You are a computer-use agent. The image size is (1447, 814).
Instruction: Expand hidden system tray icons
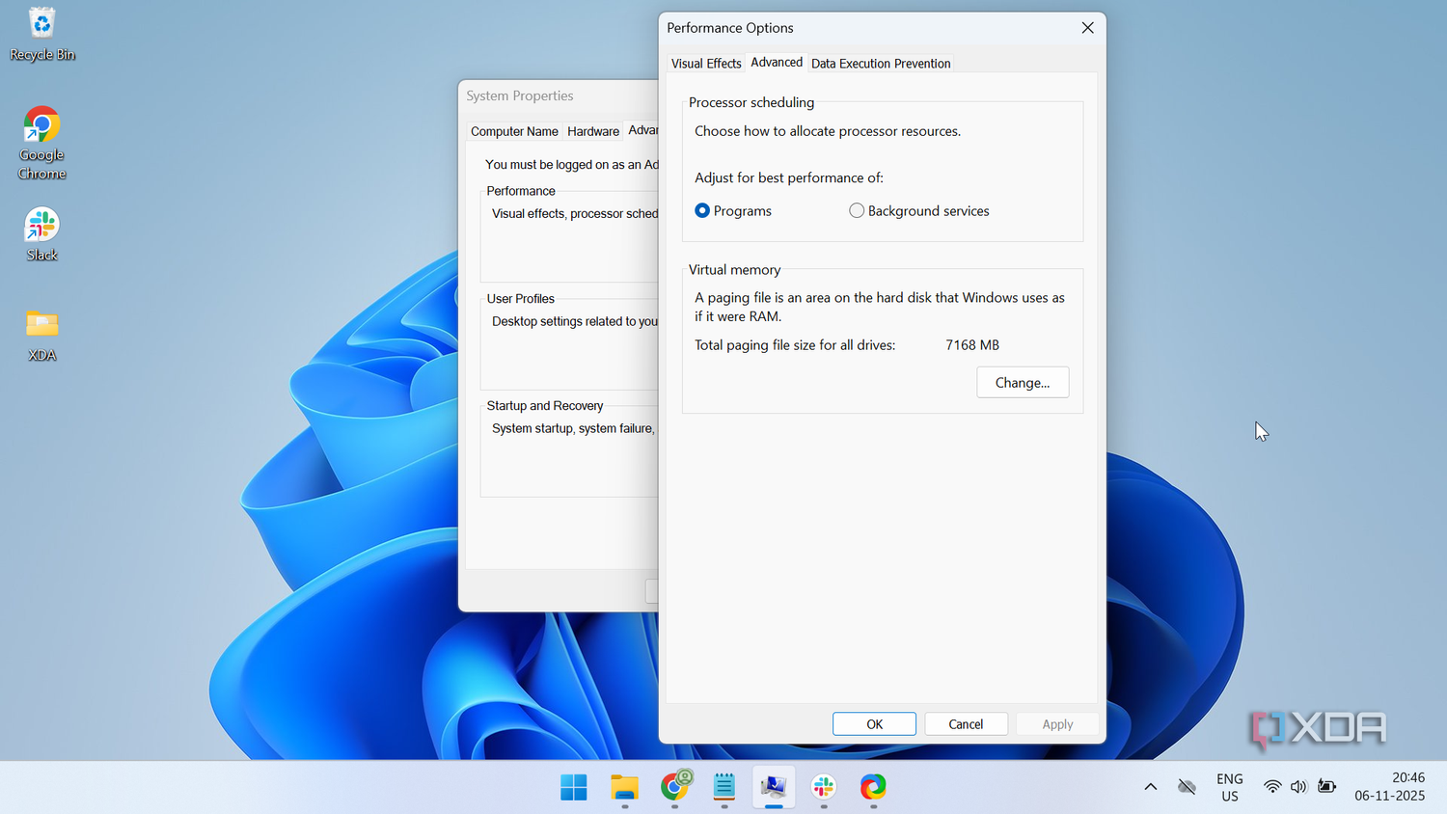(1149, 787)
